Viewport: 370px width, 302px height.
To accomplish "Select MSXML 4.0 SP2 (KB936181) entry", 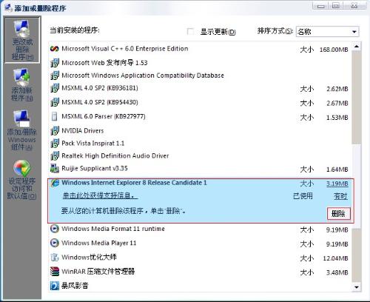I will pos(100,88).
